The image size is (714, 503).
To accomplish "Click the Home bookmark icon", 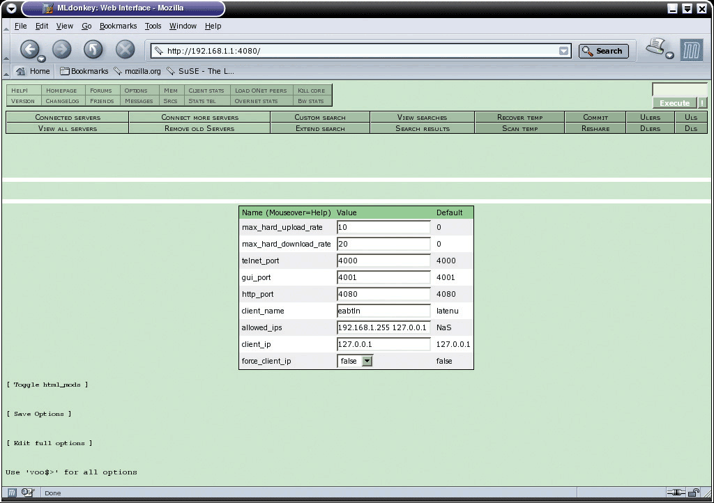I will point(33,71).
